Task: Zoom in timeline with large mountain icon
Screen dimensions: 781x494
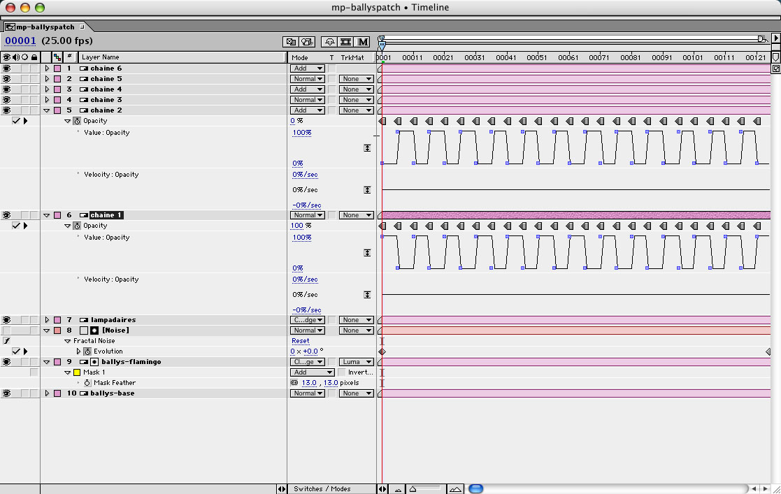Action: coord(455,489)
